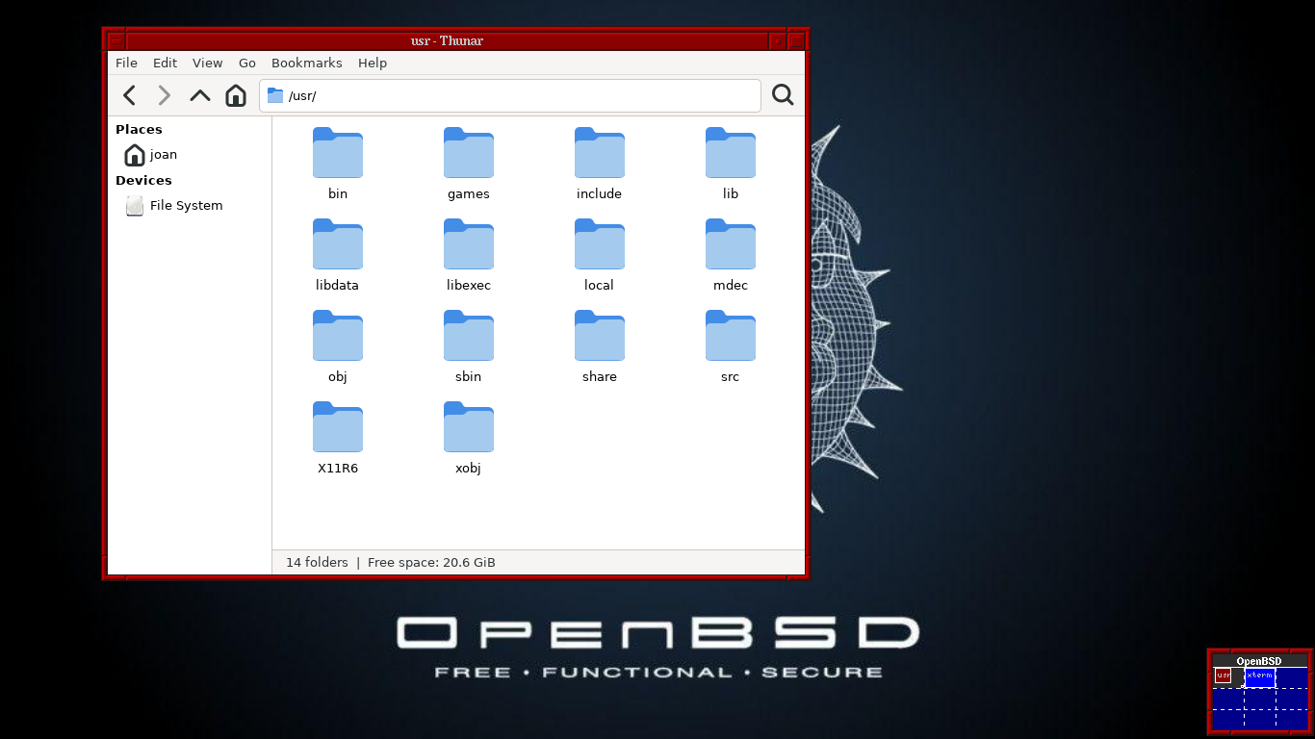
Task: Open search with the magnifier icon
Action: pyautogui.click(x=783, y=95)
